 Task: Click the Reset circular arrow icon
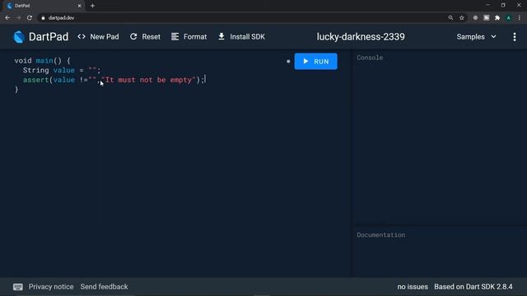pyautogui.click(x=133, y=36)
